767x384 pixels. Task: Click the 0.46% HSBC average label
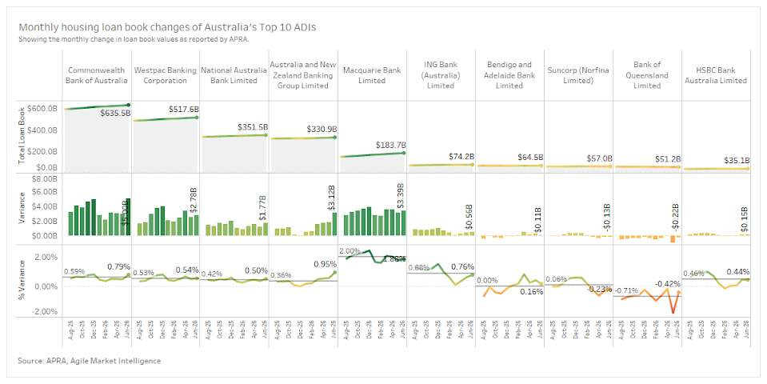(x=694, y=274)
